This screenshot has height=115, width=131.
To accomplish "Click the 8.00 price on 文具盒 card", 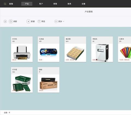I will [x=41, y=60].
